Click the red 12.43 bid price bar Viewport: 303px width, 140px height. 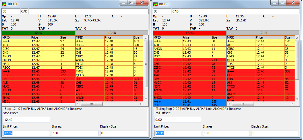(189, 33)
